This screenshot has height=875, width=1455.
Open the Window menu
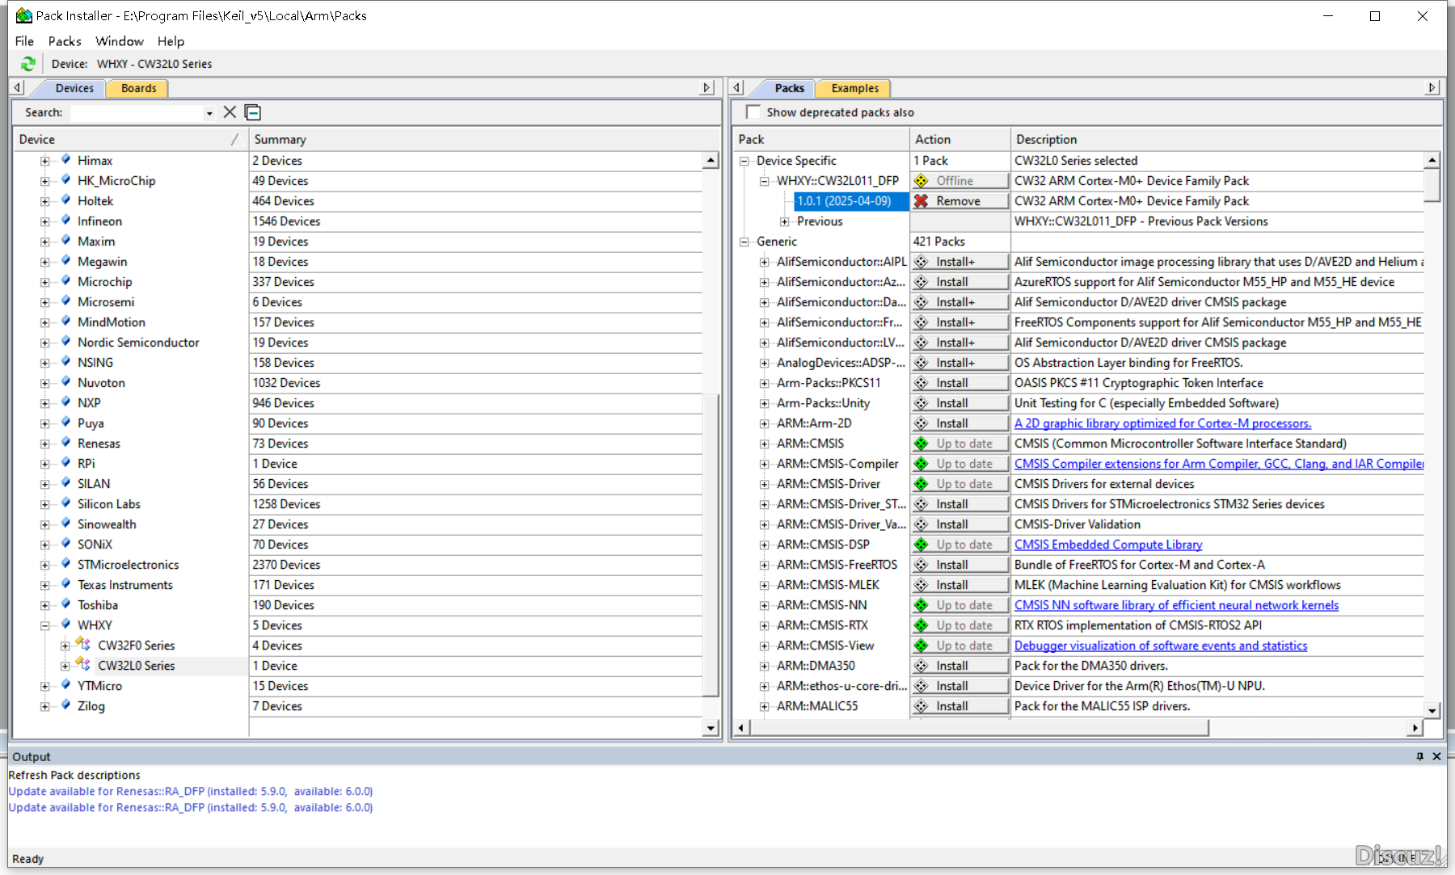(x=120, y=41)
